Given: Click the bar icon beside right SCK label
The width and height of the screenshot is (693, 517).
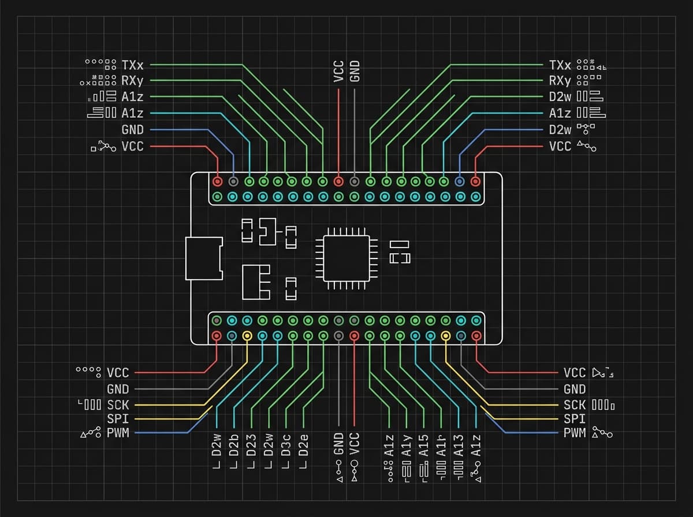Looking at the screenshot, I should coord(603,405).
